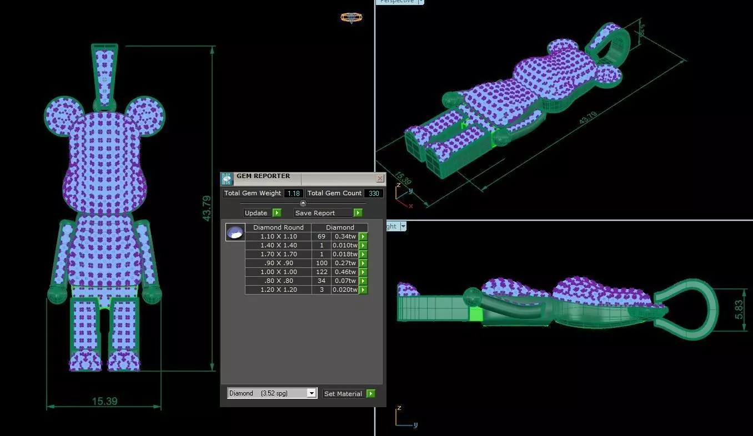Select the .90 X .90 size cell
This screenshot has width=753, height=436.
point(278,263)
